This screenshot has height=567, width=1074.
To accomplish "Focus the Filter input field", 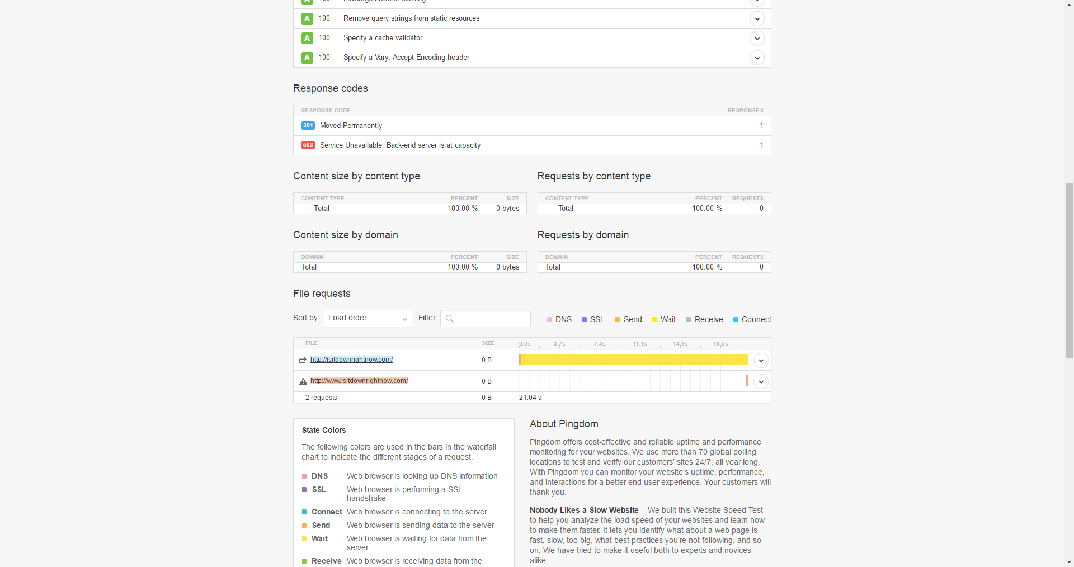I will [485, 319].
